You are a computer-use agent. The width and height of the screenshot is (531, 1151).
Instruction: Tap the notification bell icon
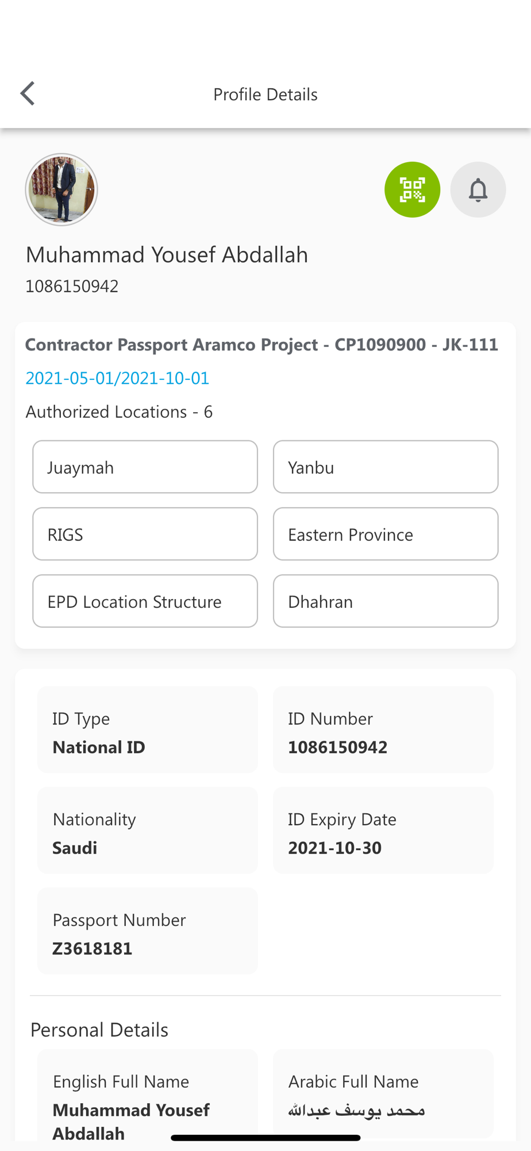point(478,189)
